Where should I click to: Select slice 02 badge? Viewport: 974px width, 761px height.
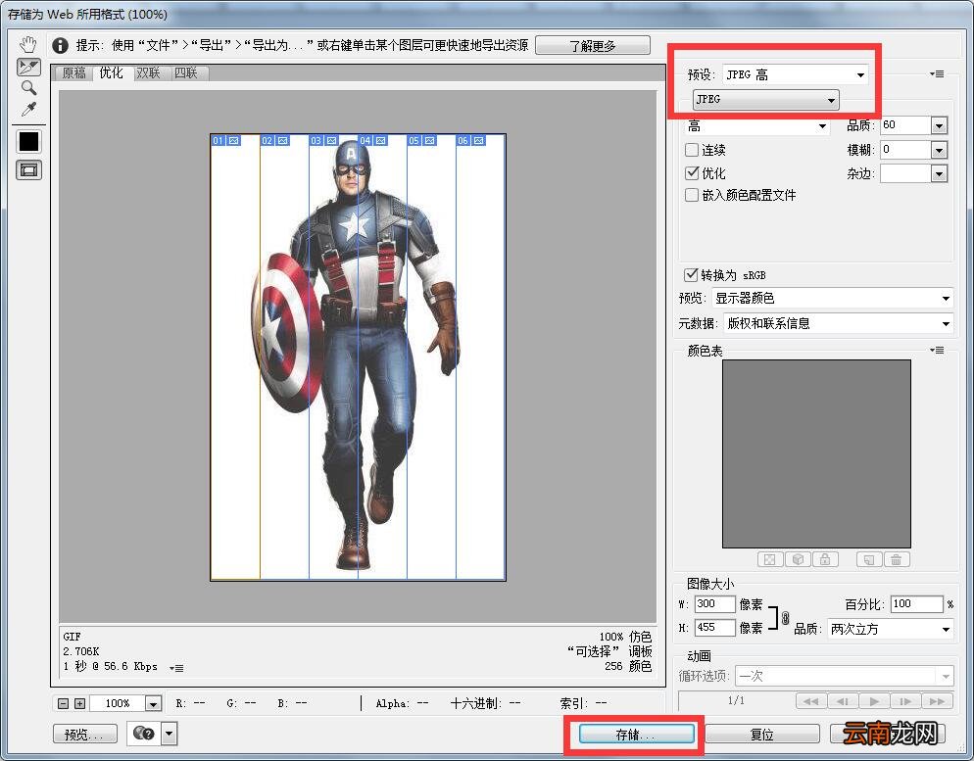click(275, 141)
